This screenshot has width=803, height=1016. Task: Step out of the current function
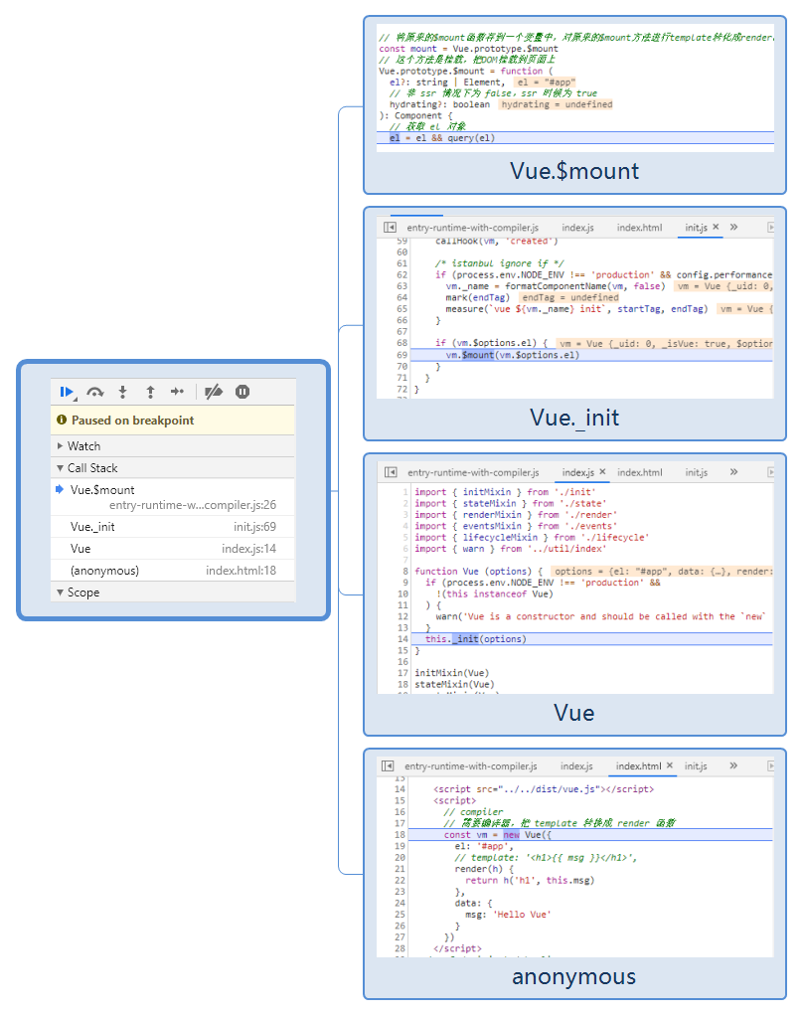pos(150,392)
